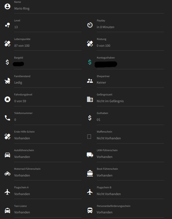172x219 pixels.
Task: Click the phone icon for Telefonnummer
Action: 8,118
